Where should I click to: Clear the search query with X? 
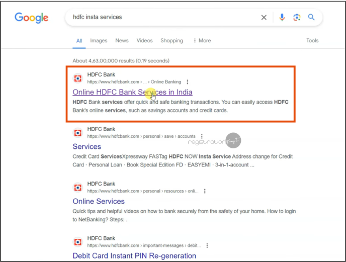[x=264, y=18]
